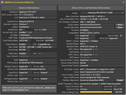Open the drive Model dropdown
The width and height of the screenshot is (126, 95).
coord(102,13)
